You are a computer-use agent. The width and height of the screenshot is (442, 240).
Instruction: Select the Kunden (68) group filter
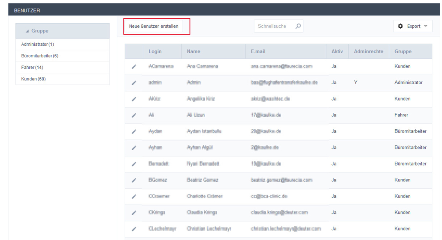point(33,79)
